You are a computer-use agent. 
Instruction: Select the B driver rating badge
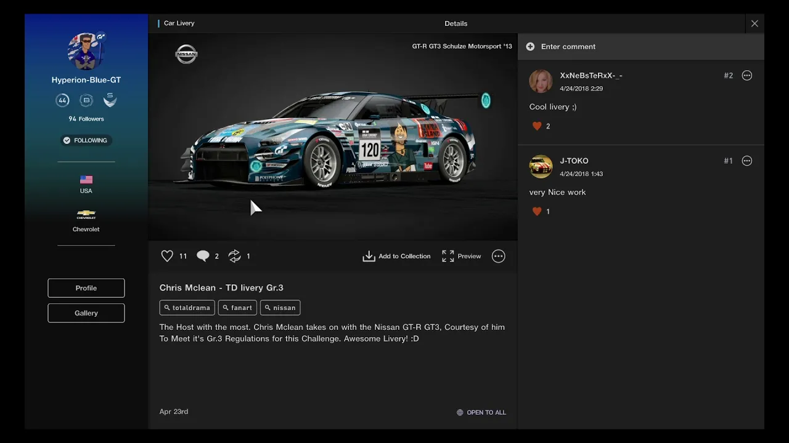(86, 100)
